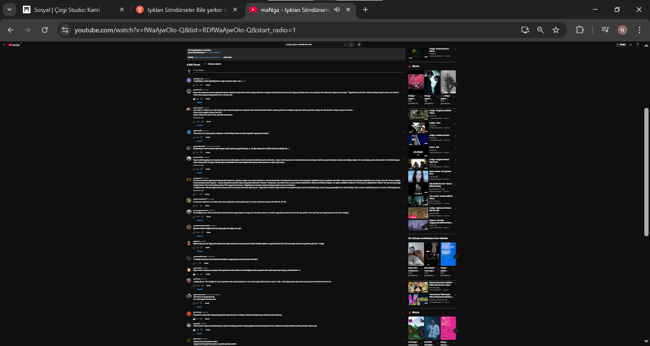Expand the 9 yanıt replies
Image resolution: width=650 pixels, height=346 pixels.
pos(198,103)
